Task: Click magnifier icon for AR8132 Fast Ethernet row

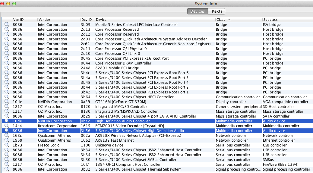Action: 6,140
